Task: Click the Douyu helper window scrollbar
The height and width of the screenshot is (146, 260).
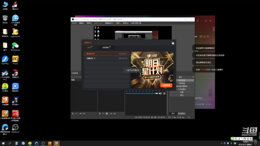Action: [214, 29]
